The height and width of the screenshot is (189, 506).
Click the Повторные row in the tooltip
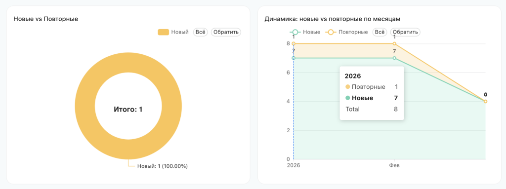tap(372, 87)
